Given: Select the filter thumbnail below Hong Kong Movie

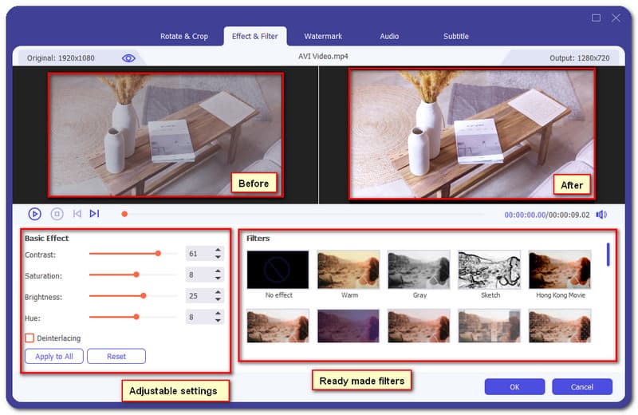Looking at the screenshot, I should point(560,326).
